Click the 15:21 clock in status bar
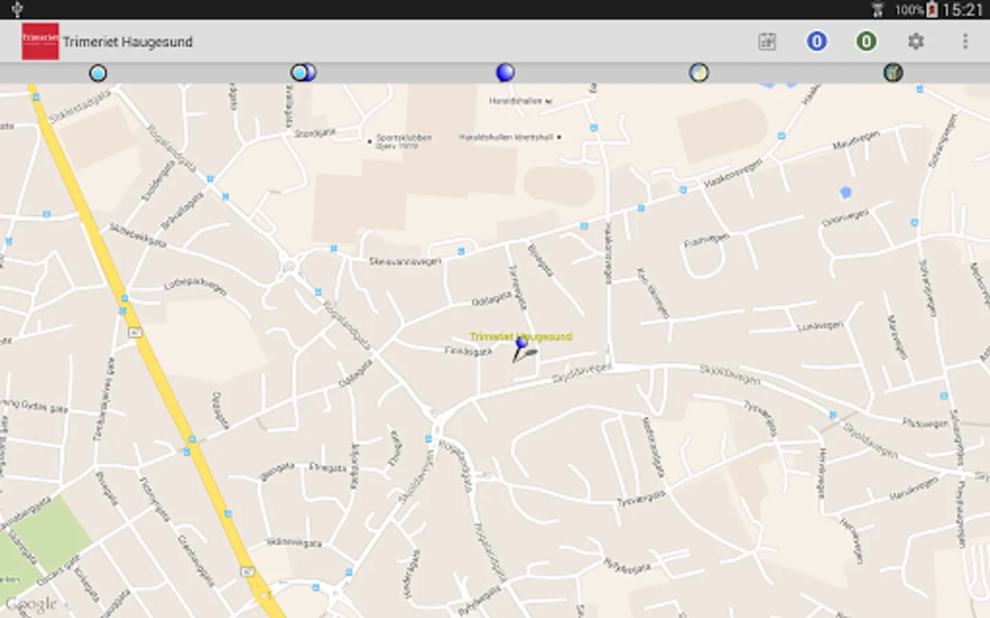The width and height of the screenshot is (990, 618). pyautogui.click(x=962, y=10)
